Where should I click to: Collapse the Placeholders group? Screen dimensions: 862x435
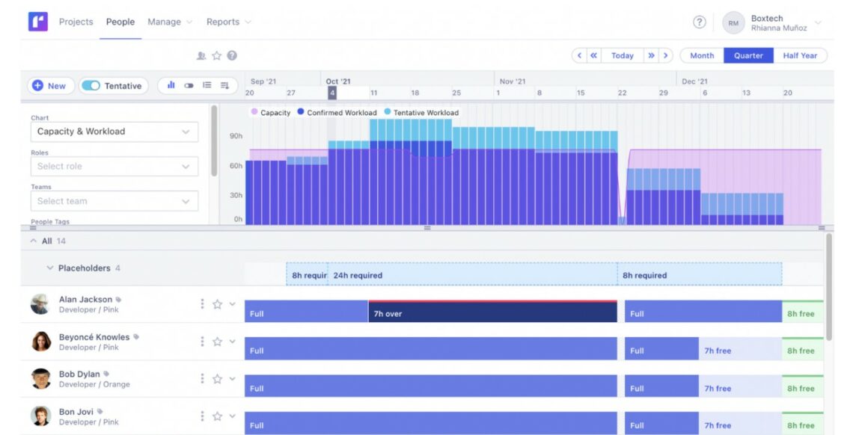tap(49, 268)
